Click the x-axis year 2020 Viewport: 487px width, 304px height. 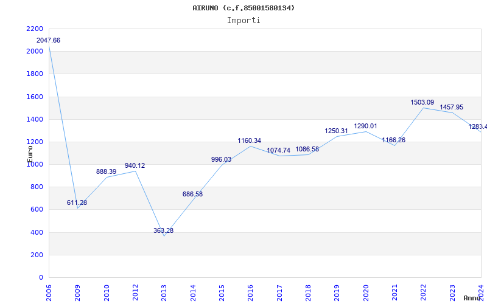[366, 293]
